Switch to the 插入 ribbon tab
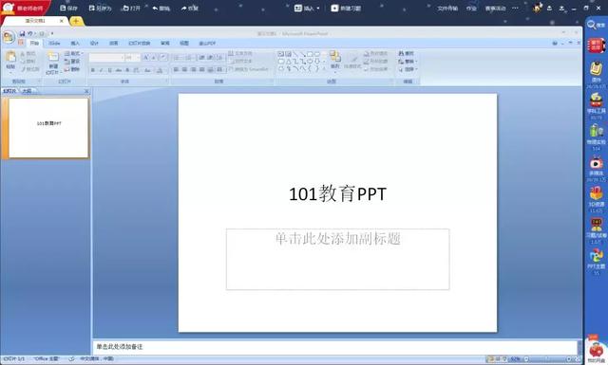The image size is (608, 365). (x=75, y=43)
